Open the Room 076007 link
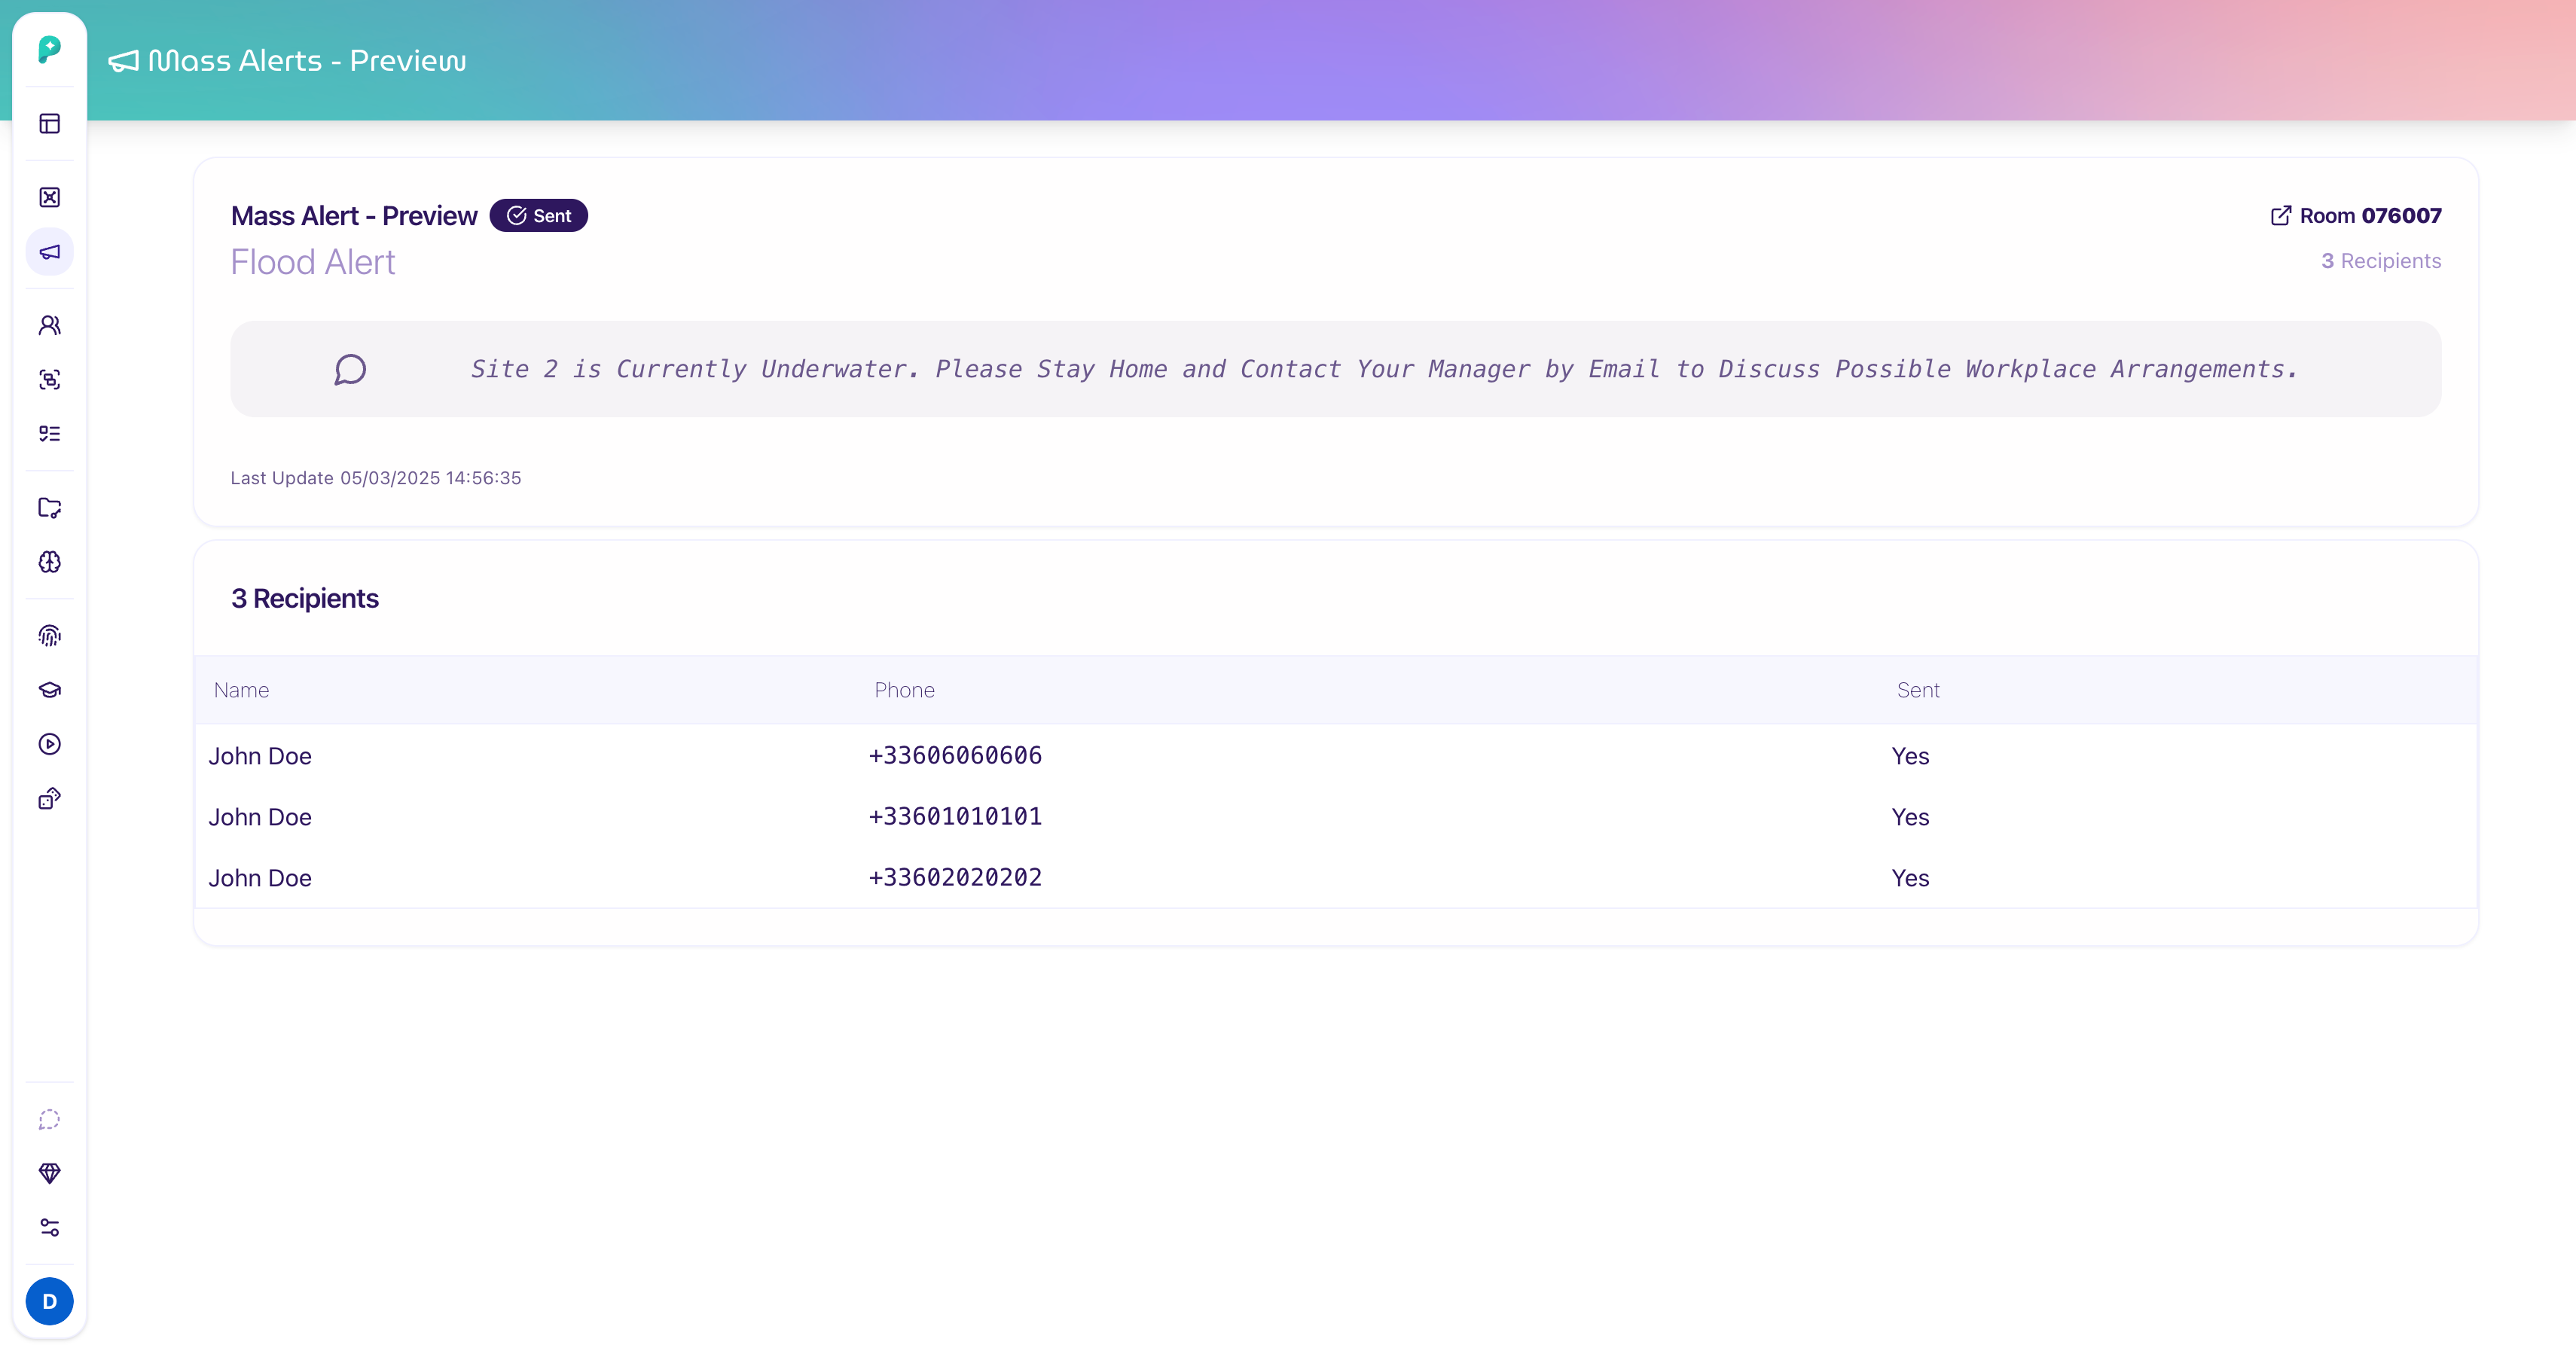The width and height of the screenshot is (2576, 1351). pyautogui.click(x=2355, y=216)
